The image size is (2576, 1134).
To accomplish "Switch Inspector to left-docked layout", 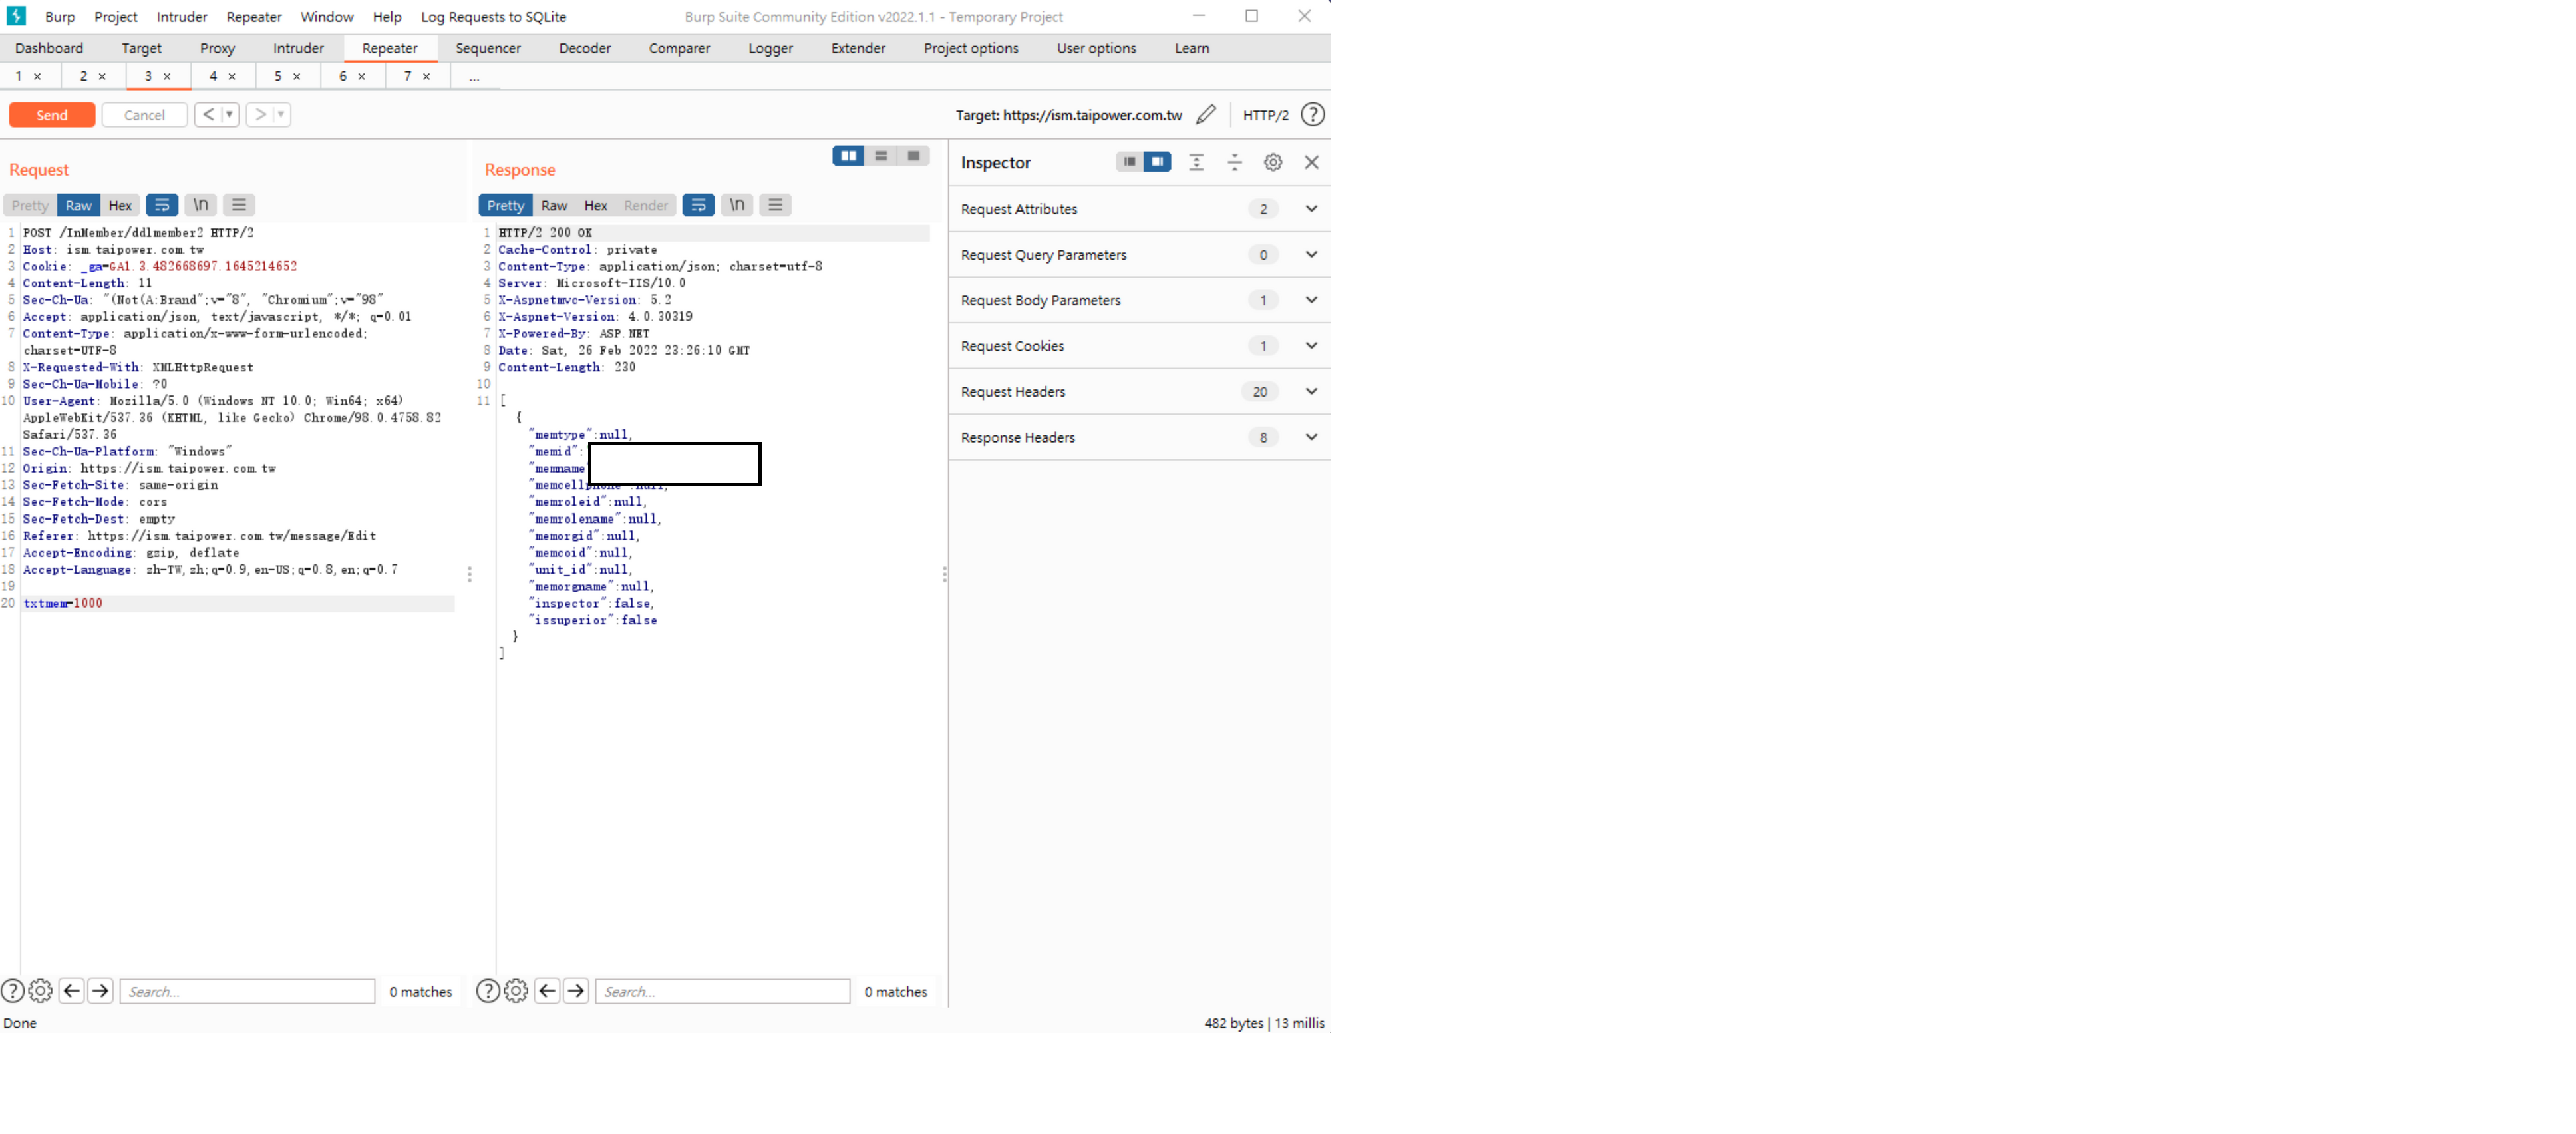I will coord(1129,162).
